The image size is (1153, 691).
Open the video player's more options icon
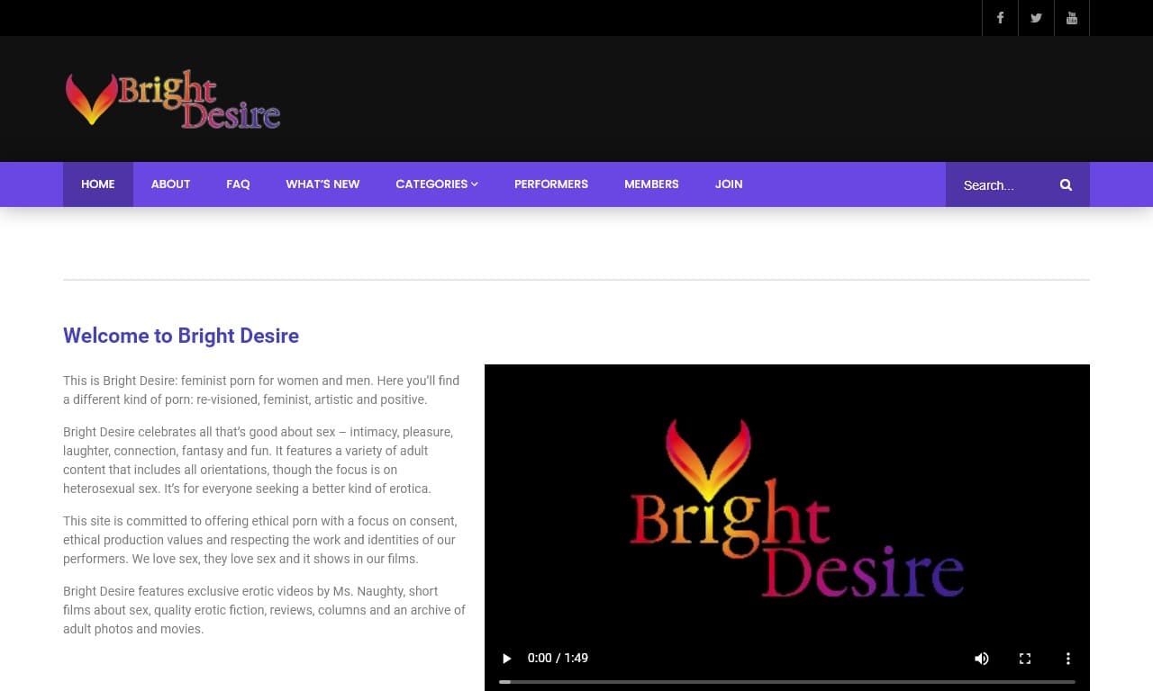[1068, 658]
